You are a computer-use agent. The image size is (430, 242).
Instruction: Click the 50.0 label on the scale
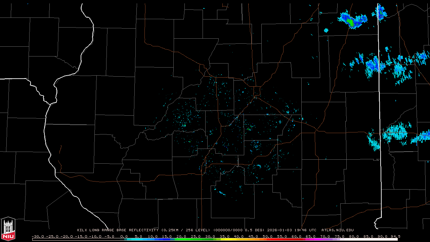pyautogui.click(x=267, y=236)
